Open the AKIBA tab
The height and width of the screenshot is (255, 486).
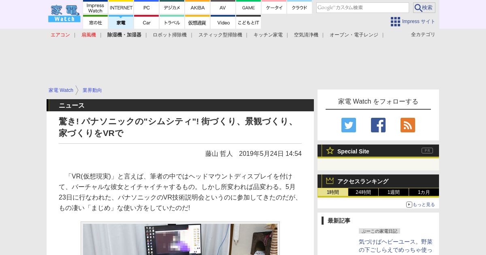click(198, 7)
